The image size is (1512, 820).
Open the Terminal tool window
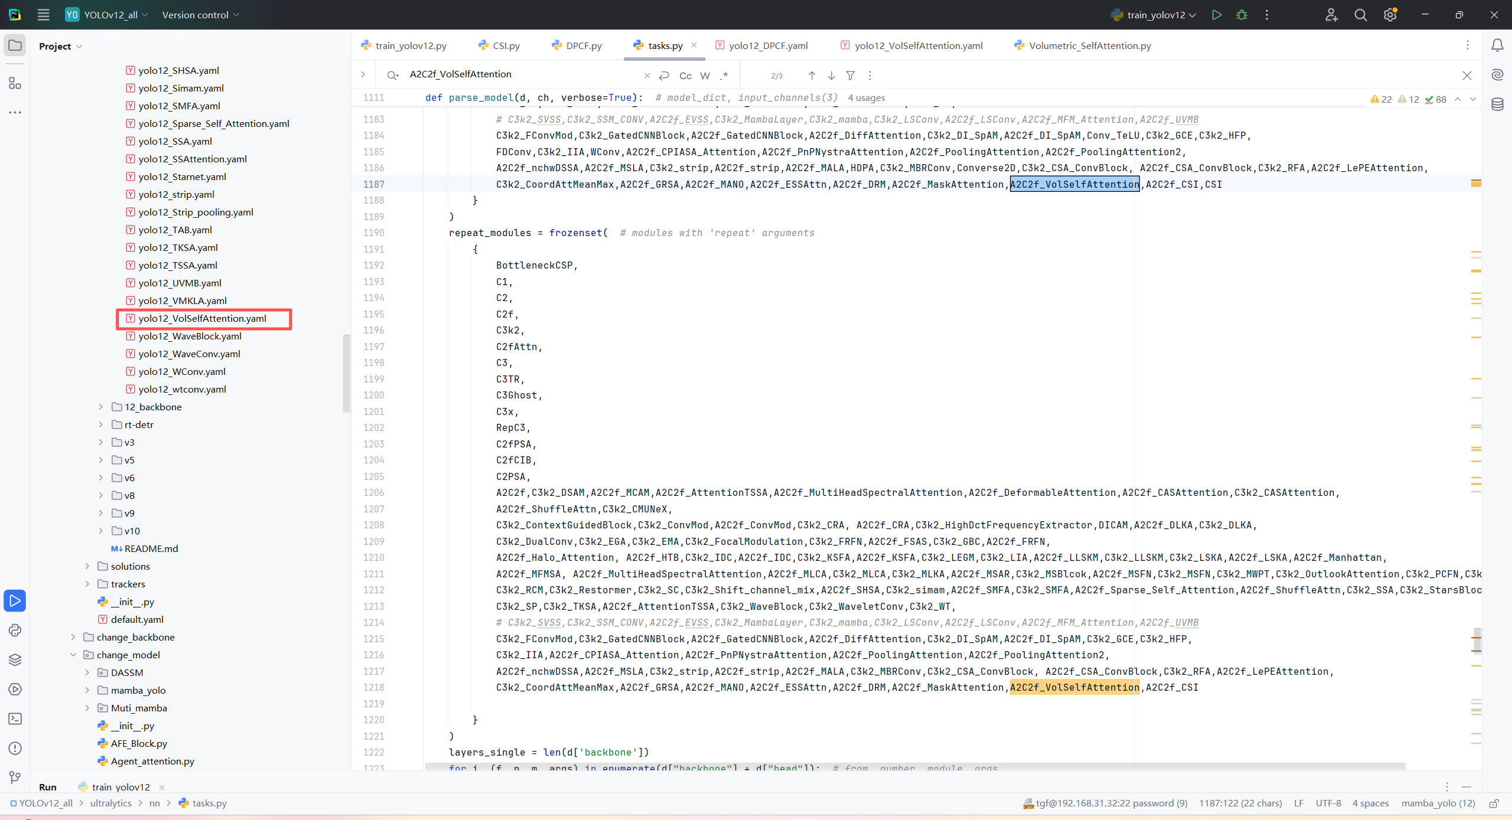click(x=15, y=718)
